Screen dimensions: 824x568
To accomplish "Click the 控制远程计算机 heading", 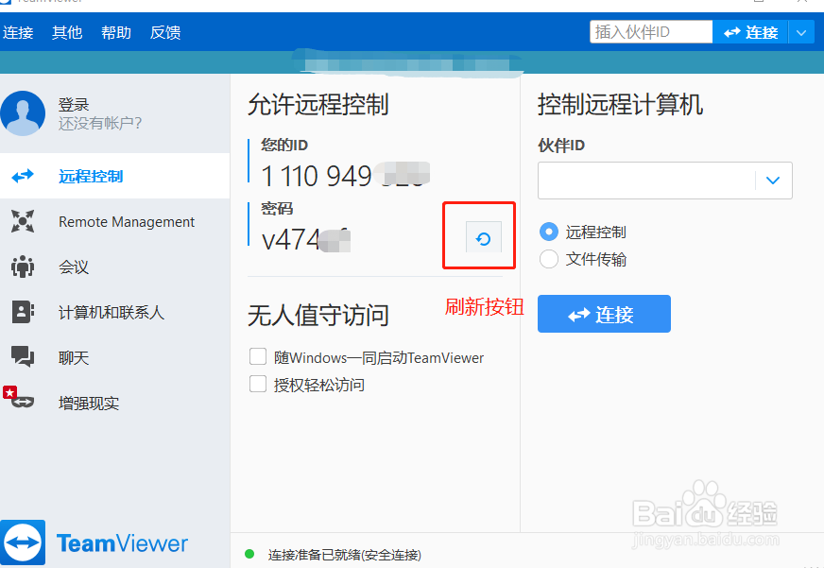I will [620, 104].
